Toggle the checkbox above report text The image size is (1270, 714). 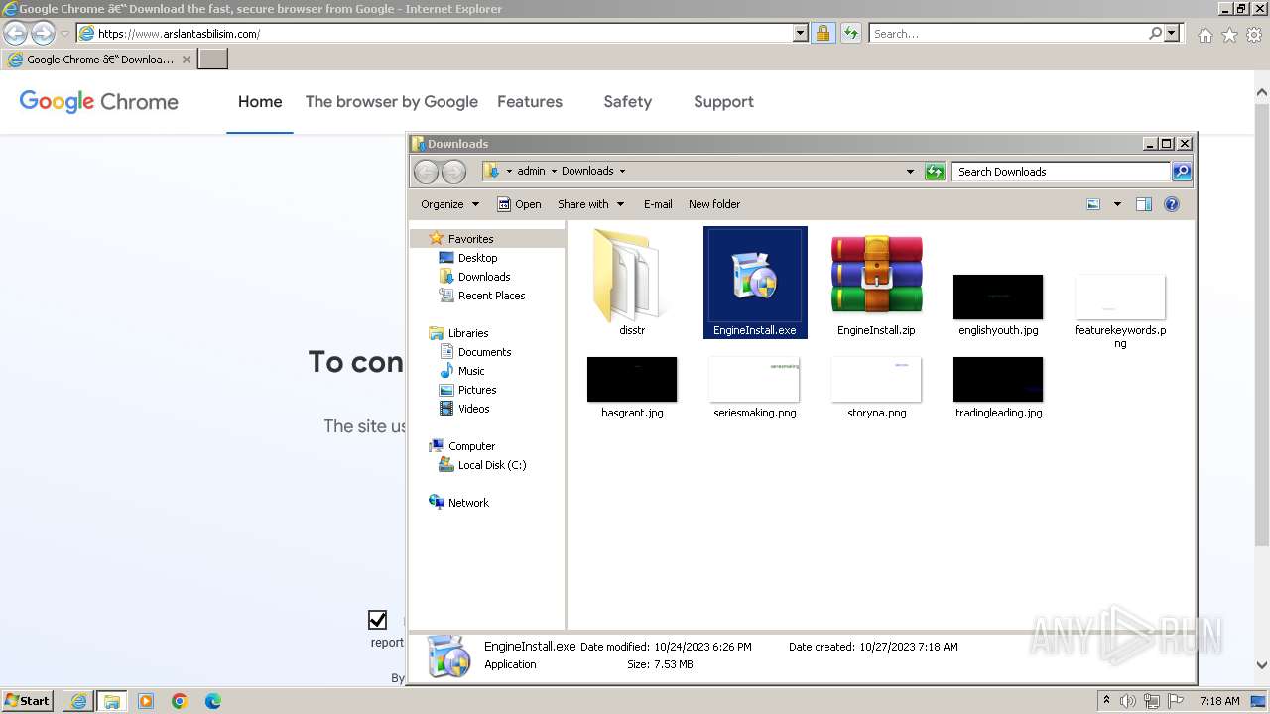tap(377, 620)
